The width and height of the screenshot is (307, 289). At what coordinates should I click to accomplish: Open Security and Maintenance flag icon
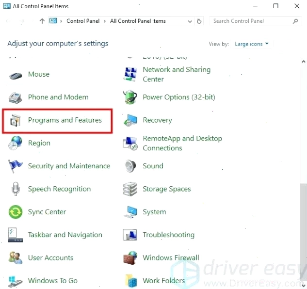point(15,166)
